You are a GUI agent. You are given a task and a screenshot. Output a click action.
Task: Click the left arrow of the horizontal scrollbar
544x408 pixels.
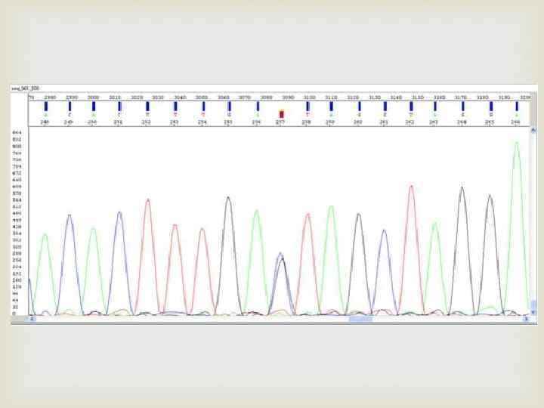32,319
